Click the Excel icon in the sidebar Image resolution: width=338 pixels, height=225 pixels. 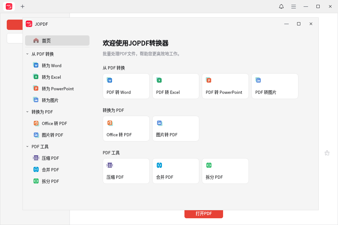click(x=36, y=76)
